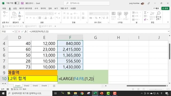Click the Comma Style icon

coord(100,18)
